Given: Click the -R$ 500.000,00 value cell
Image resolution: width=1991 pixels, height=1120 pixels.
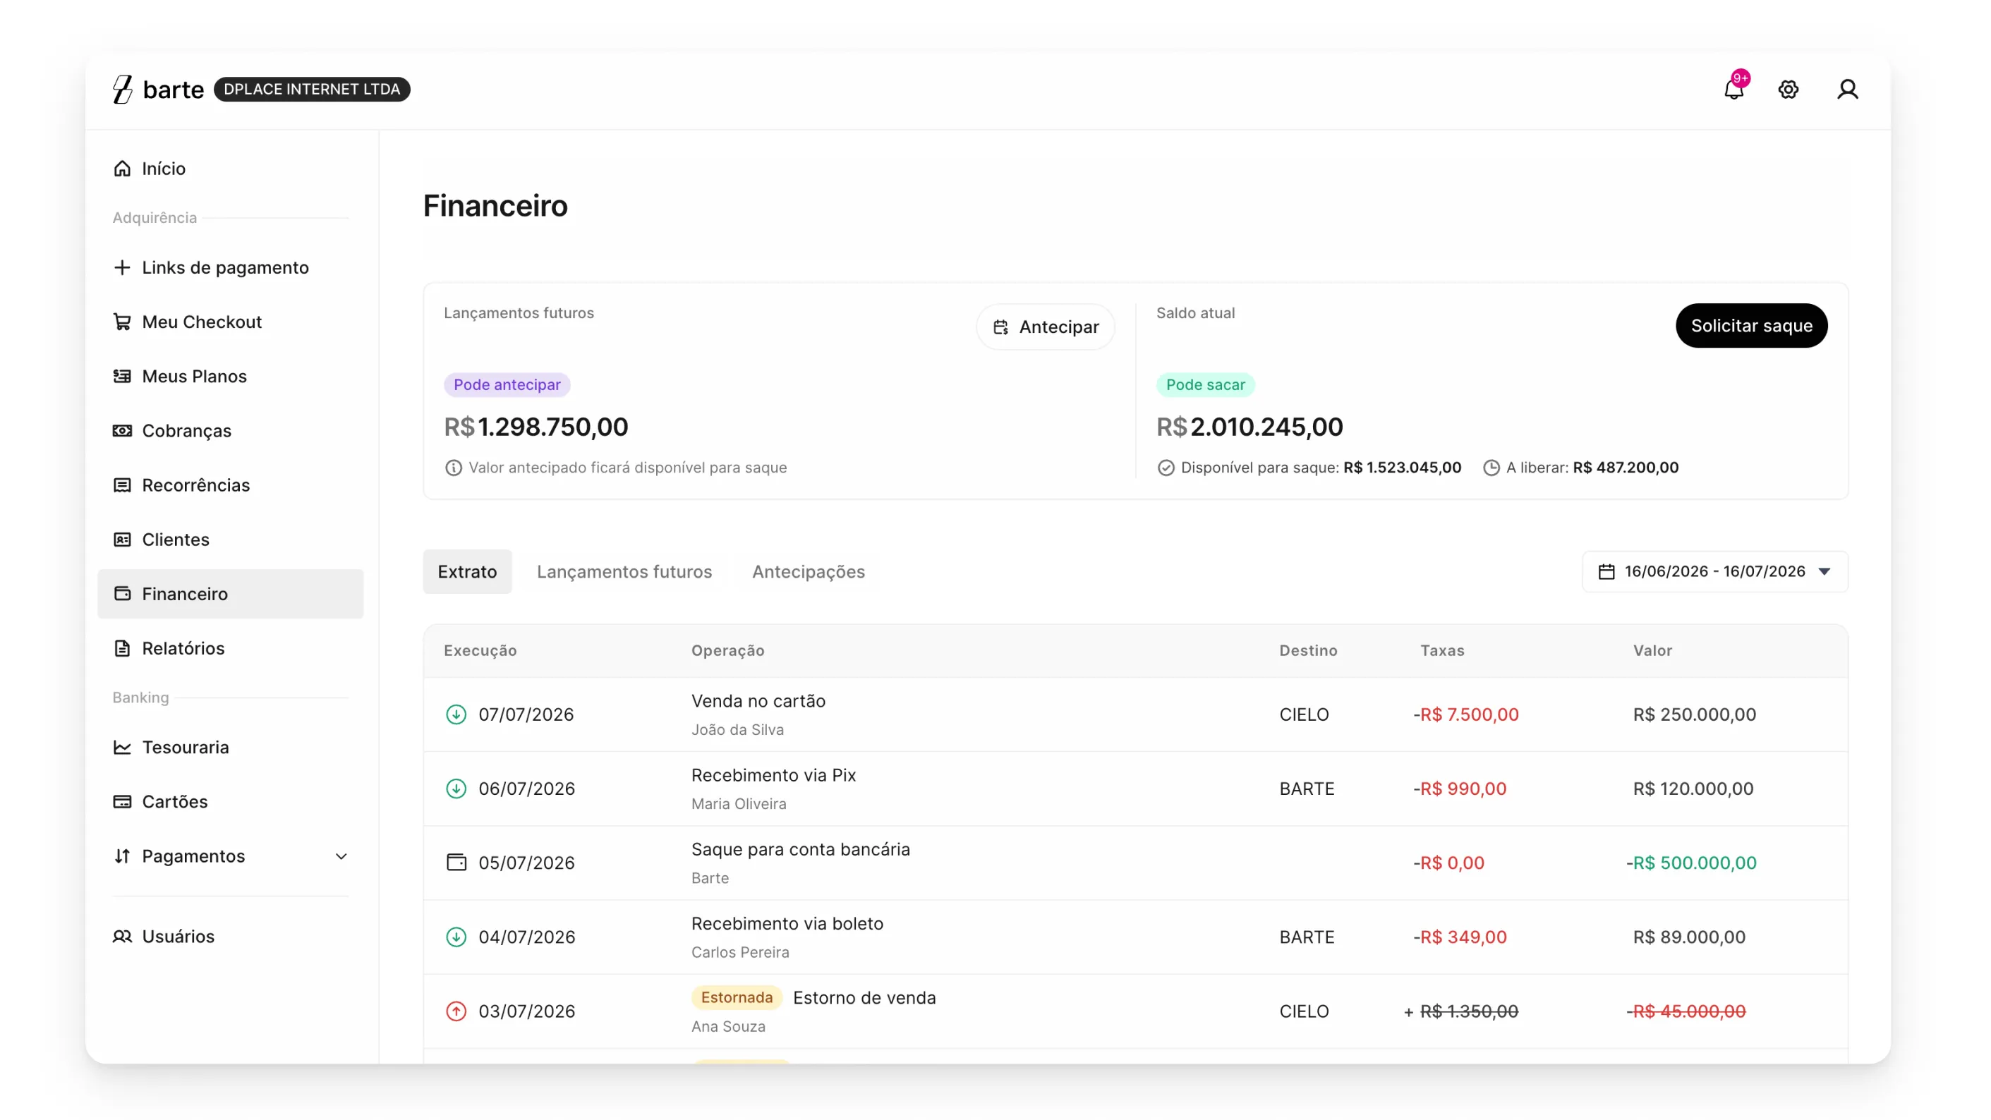Looking at the screenshot, I should (1690, 863).
